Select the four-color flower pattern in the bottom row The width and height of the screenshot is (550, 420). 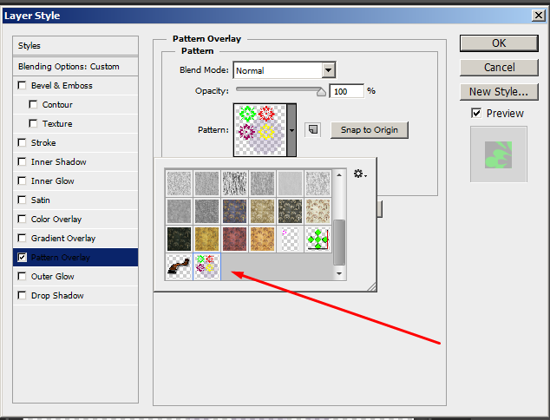click(x=207, y=266)
